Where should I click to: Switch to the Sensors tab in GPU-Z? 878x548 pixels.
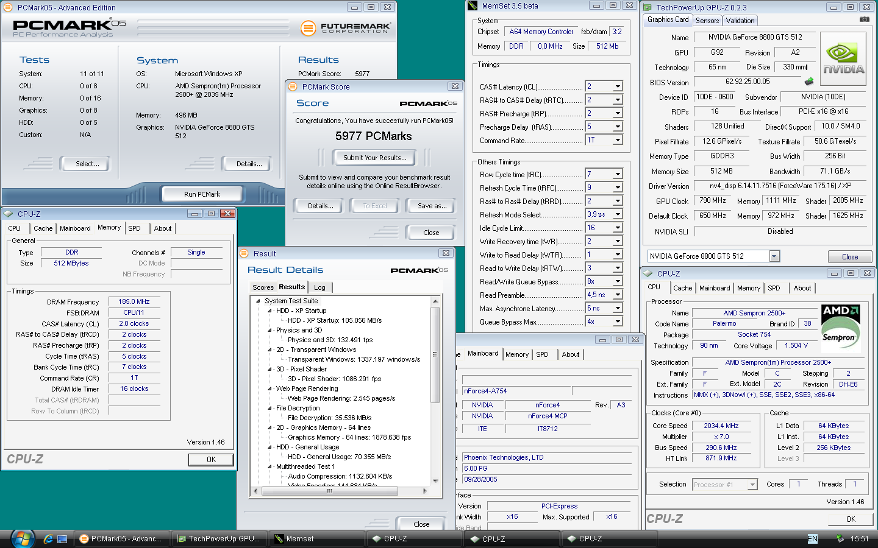point(707,21)
